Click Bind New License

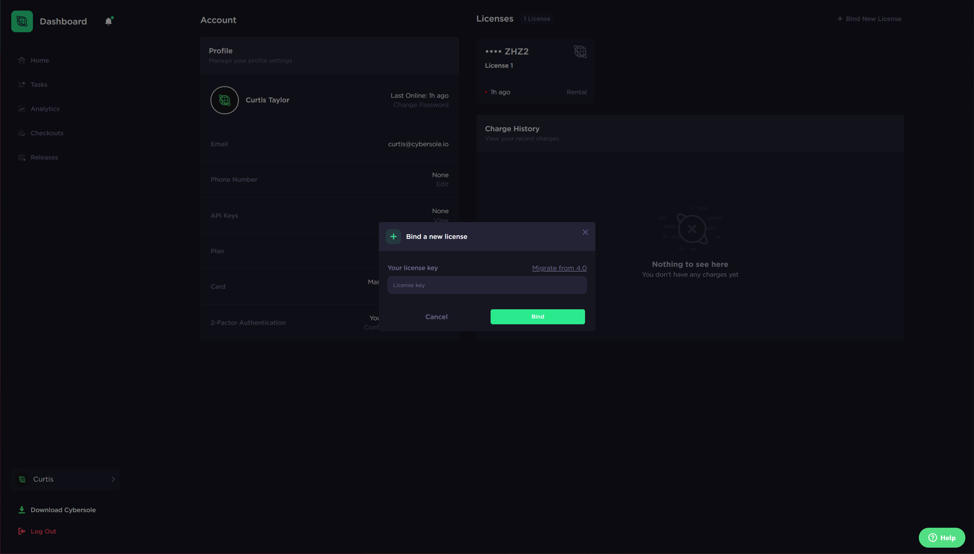[869, 19]
